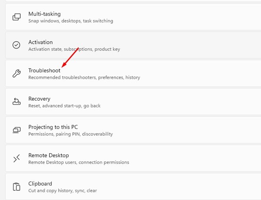Open the Clipboard title entry

[40, 184]
